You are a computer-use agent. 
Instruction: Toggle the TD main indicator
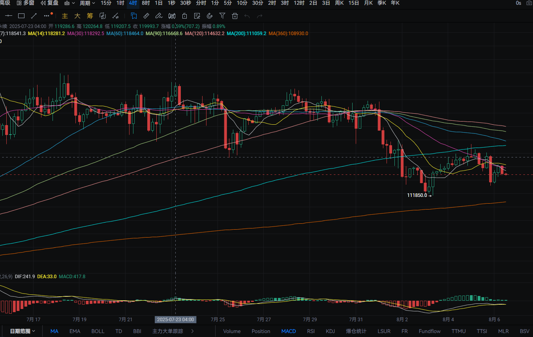(x=119, y=331)
